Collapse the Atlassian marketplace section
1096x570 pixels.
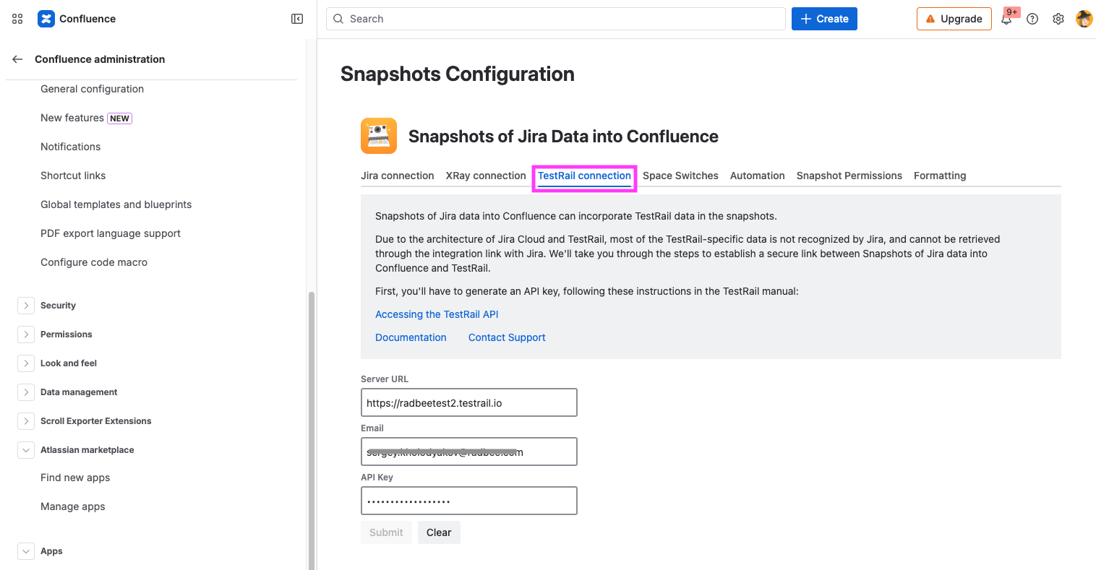(x=26, y=450)
